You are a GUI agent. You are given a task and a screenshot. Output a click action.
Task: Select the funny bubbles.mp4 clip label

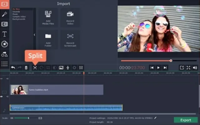38,90
